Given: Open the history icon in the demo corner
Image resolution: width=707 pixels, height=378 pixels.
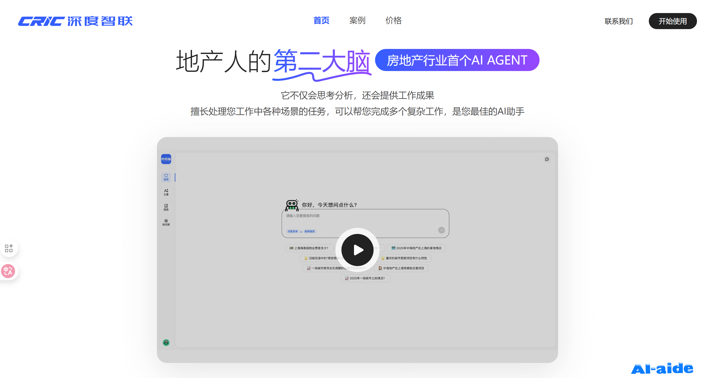Looking at the screenshot, I should pos(547,159).
